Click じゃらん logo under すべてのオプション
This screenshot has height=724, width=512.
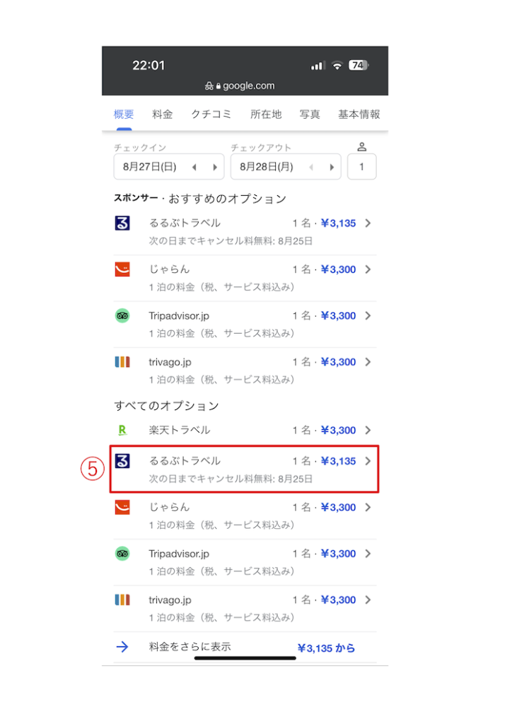122,507
